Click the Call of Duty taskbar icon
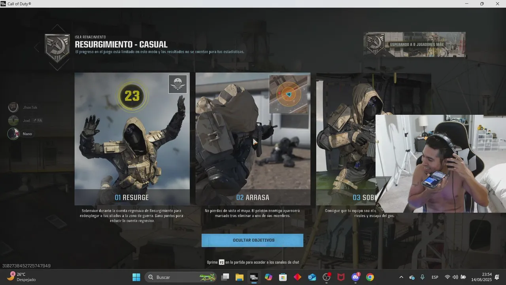The width and height of the screenshot is (506, 285). pos(254,277)
